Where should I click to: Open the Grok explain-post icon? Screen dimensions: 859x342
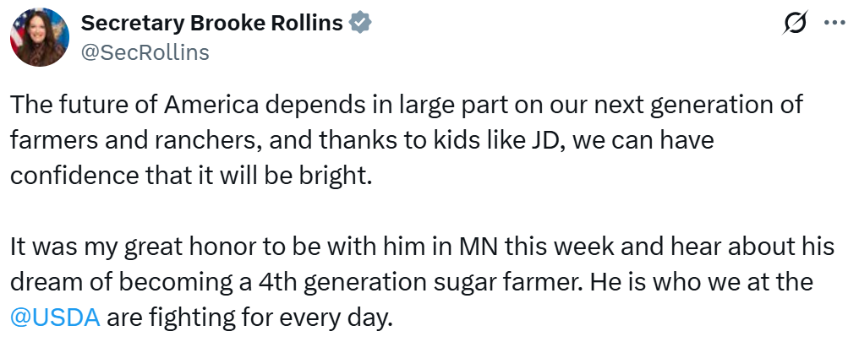click(x=795, y=24)
